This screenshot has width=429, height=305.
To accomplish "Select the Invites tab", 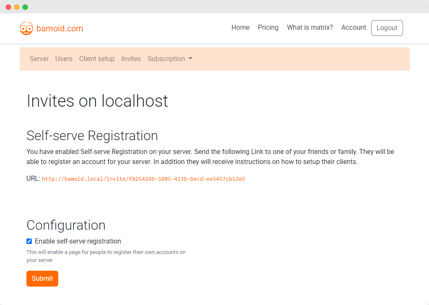I will pos(131,59).
